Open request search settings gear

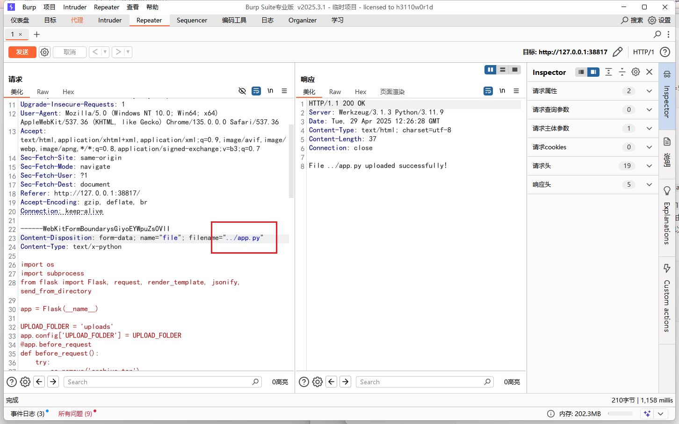25,382
